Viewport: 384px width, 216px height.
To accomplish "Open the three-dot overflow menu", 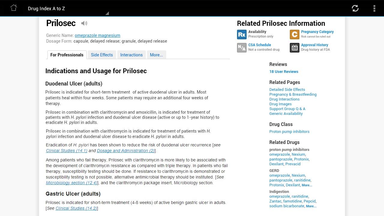I will (x=374, y=8).
